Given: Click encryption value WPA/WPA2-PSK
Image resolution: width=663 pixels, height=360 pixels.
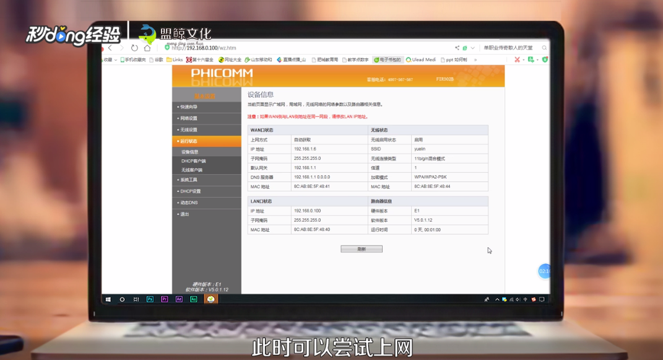Looking at the screenshot, I should pyautogui.click(x=430, y=177).
